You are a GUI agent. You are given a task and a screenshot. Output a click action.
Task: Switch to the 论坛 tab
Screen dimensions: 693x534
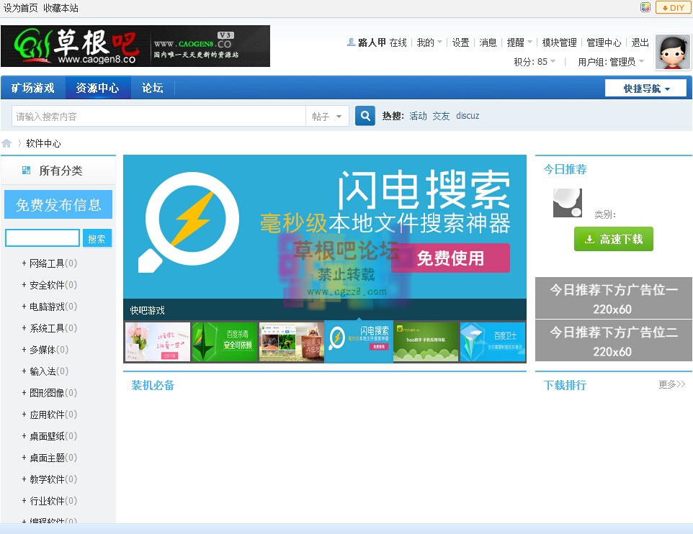pyautogui.click(x=152, y=87)
